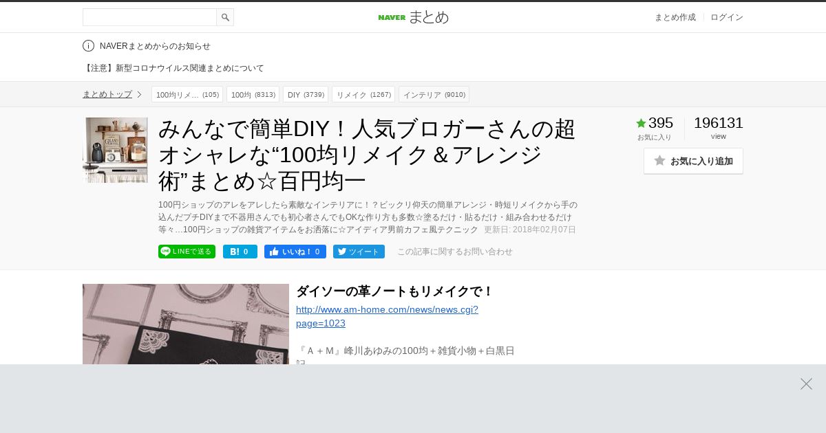Click breadcrumb chevron arrow

(139, 94)
